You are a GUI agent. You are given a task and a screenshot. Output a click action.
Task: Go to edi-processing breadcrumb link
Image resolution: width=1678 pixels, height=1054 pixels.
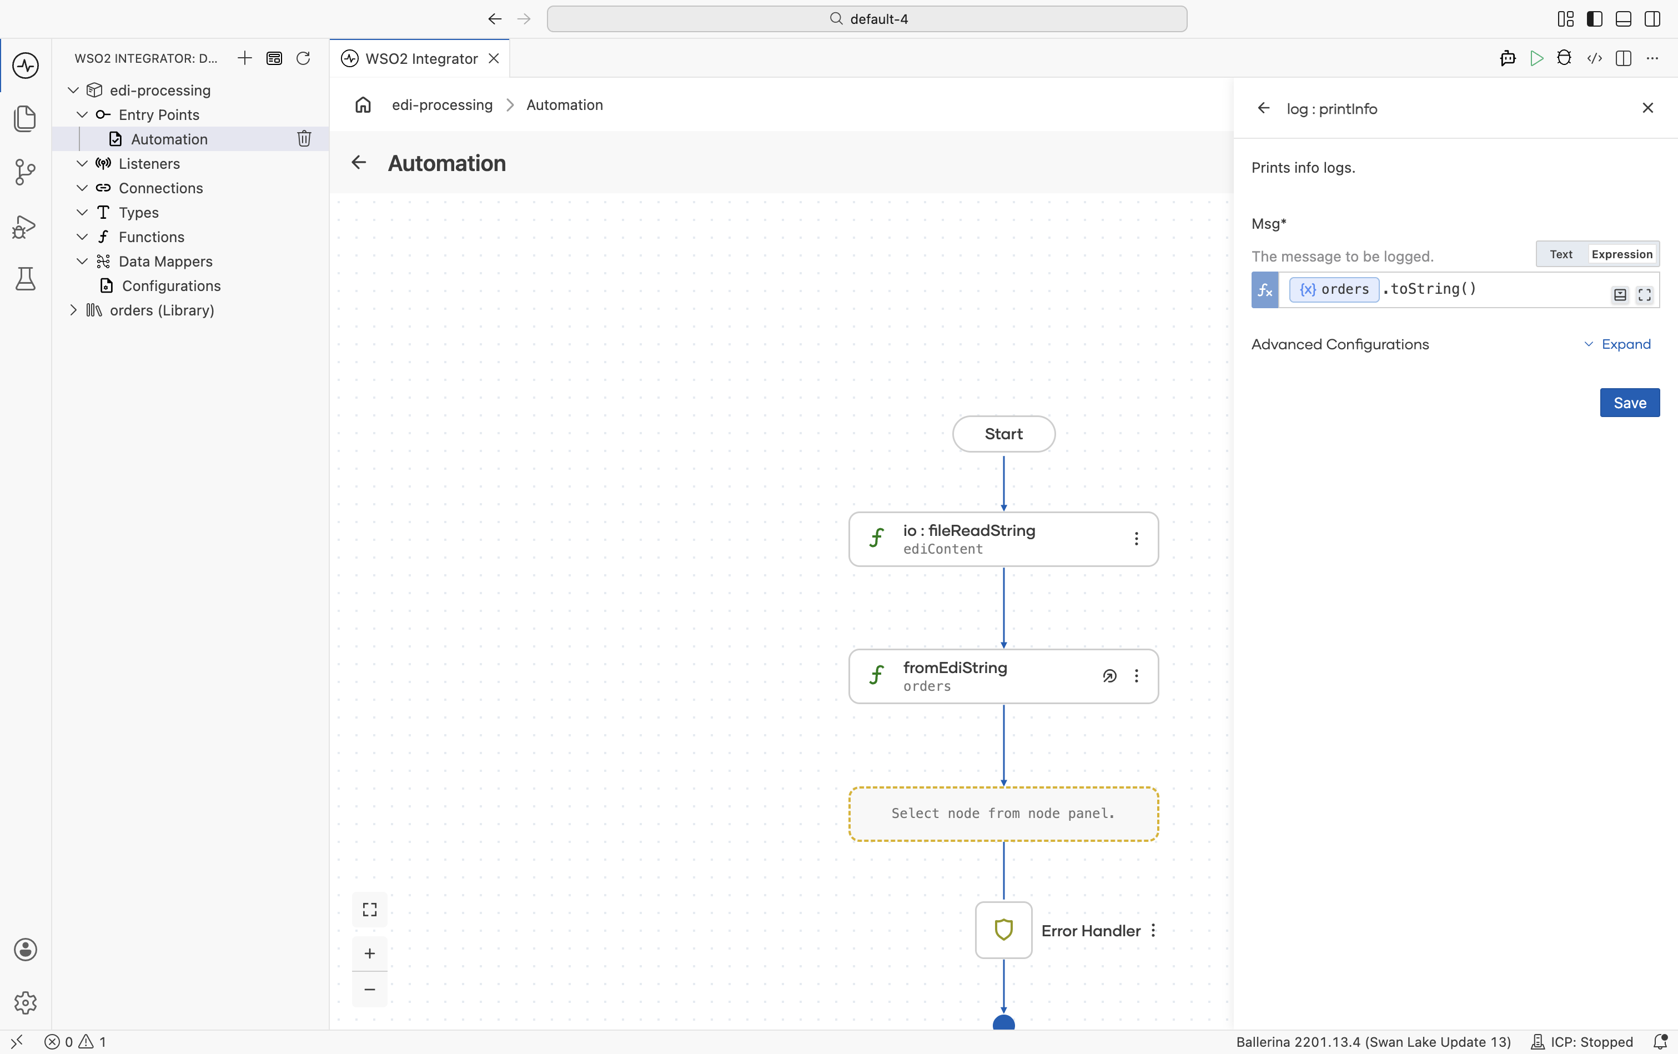tap(442, 104)
